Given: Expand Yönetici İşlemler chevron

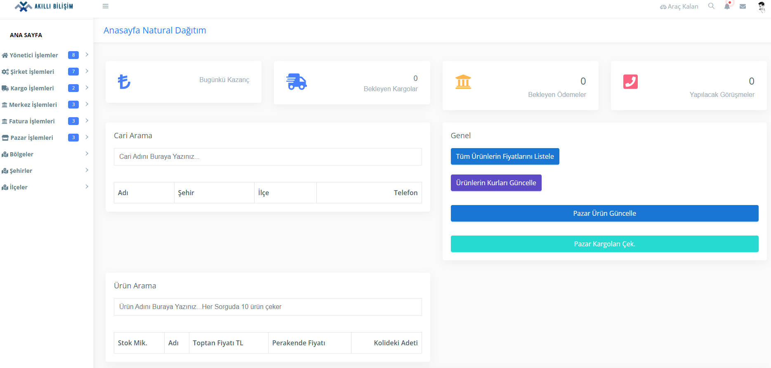Looking at the screenshot, I should point(87,55).
